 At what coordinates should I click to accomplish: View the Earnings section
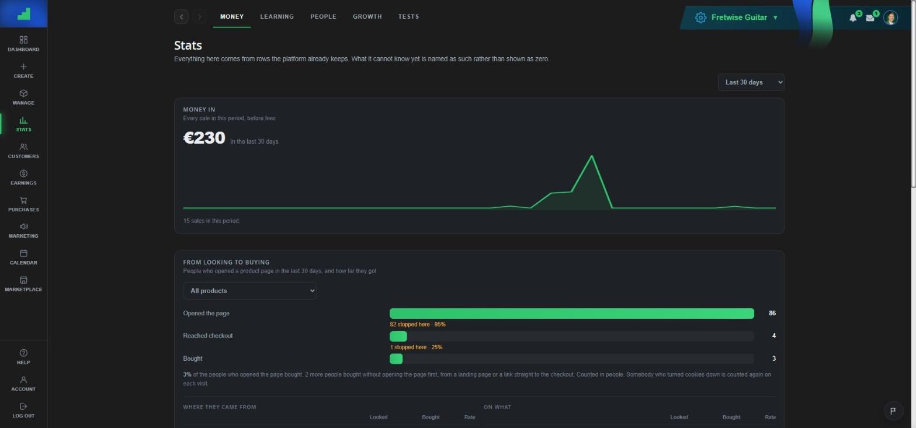tap(23, 178)
